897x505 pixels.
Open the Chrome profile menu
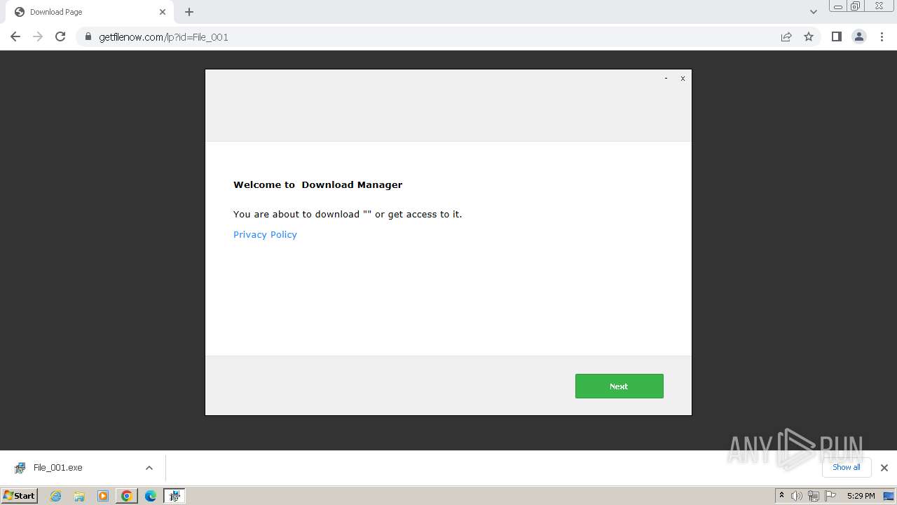click(859, 36)
